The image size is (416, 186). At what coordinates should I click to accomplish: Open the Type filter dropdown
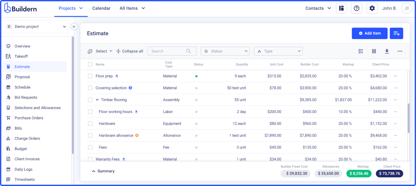click(x=278, y=51)
